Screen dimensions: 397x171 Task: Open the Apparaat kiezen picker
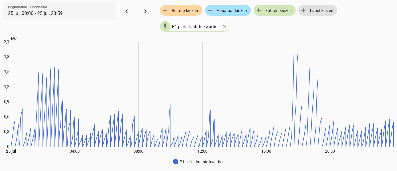[x=231, y=11]
